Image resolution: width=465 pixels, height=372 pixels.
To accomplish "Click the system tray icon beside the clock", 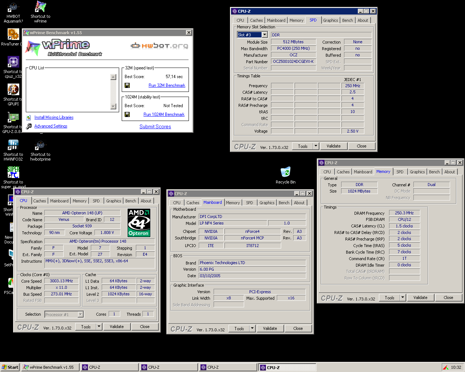I will [446, 368].
